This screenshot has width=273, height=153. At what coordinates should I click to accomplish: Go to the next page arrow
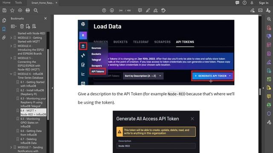tap(112, 10)
